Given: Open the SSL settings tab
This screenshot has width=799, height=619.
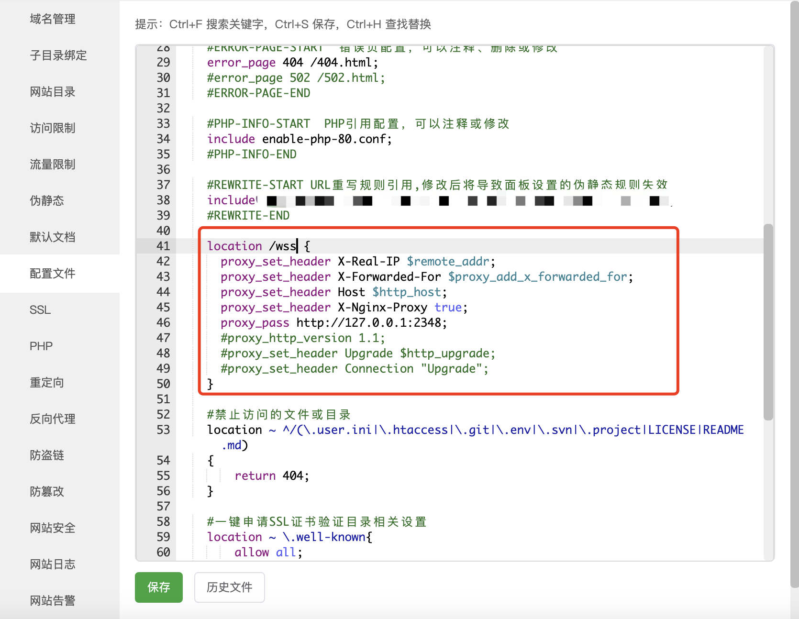Looking at the screenshot, I should point(40,310).
